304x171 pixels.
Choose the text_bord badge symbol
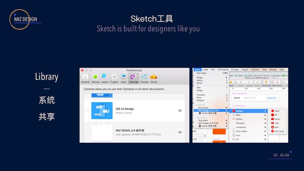[277, 131]
